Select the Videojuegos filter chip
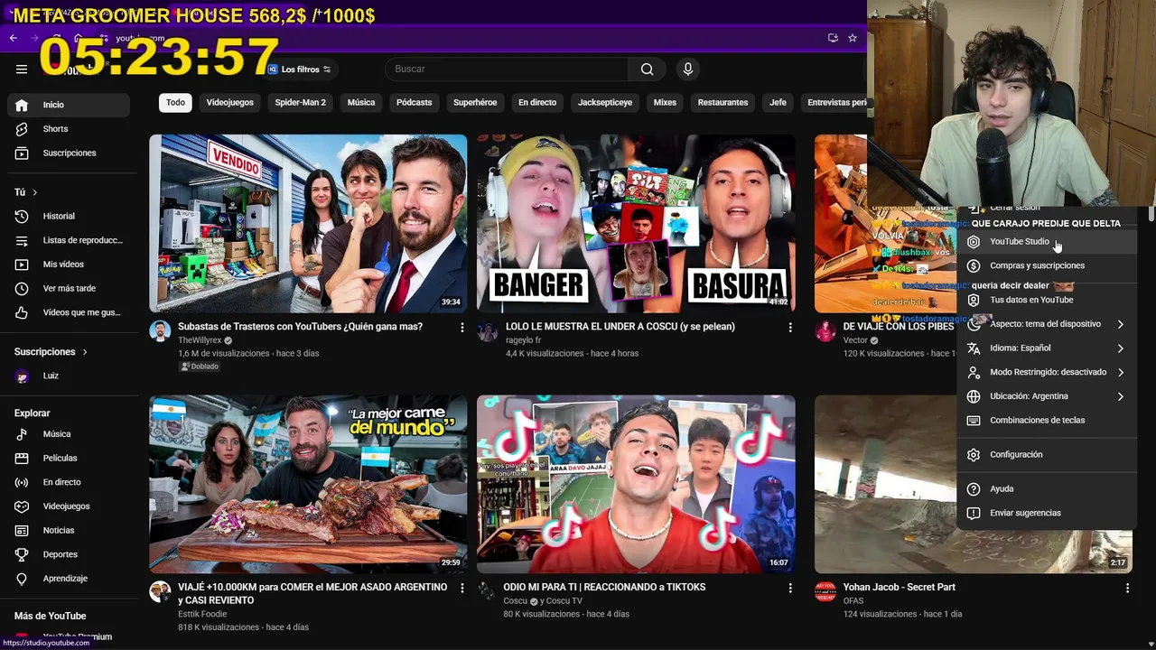Image resolution: width=1156 pixels, height=650 pixels. click(229, 102)
